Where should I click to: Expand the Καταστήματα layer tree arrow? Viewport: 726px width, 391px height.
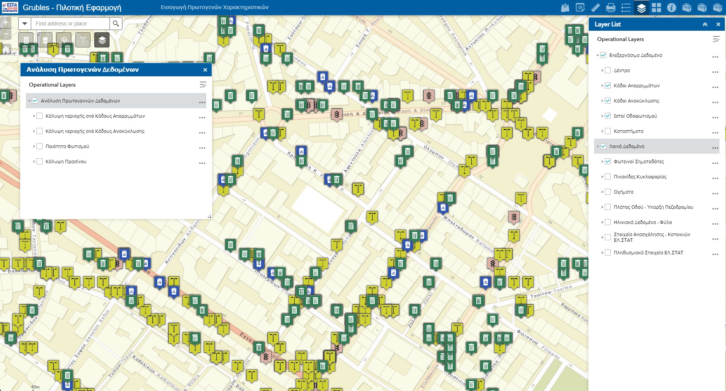tap(602, 131)
